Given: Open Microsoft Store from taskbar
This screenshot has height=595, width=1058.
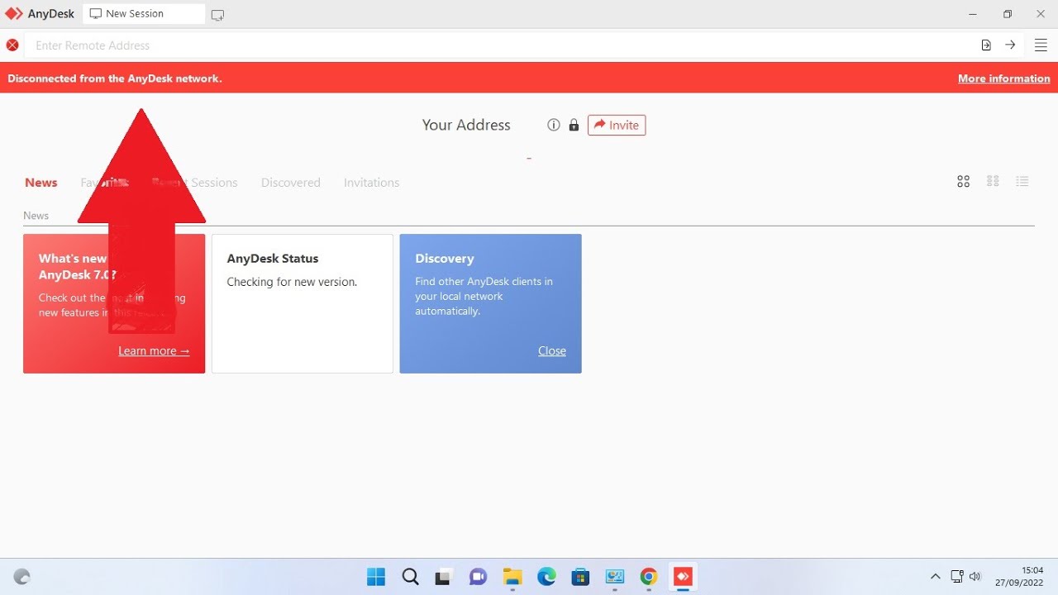Looking at the screenshot, I should tap(580, 577).
